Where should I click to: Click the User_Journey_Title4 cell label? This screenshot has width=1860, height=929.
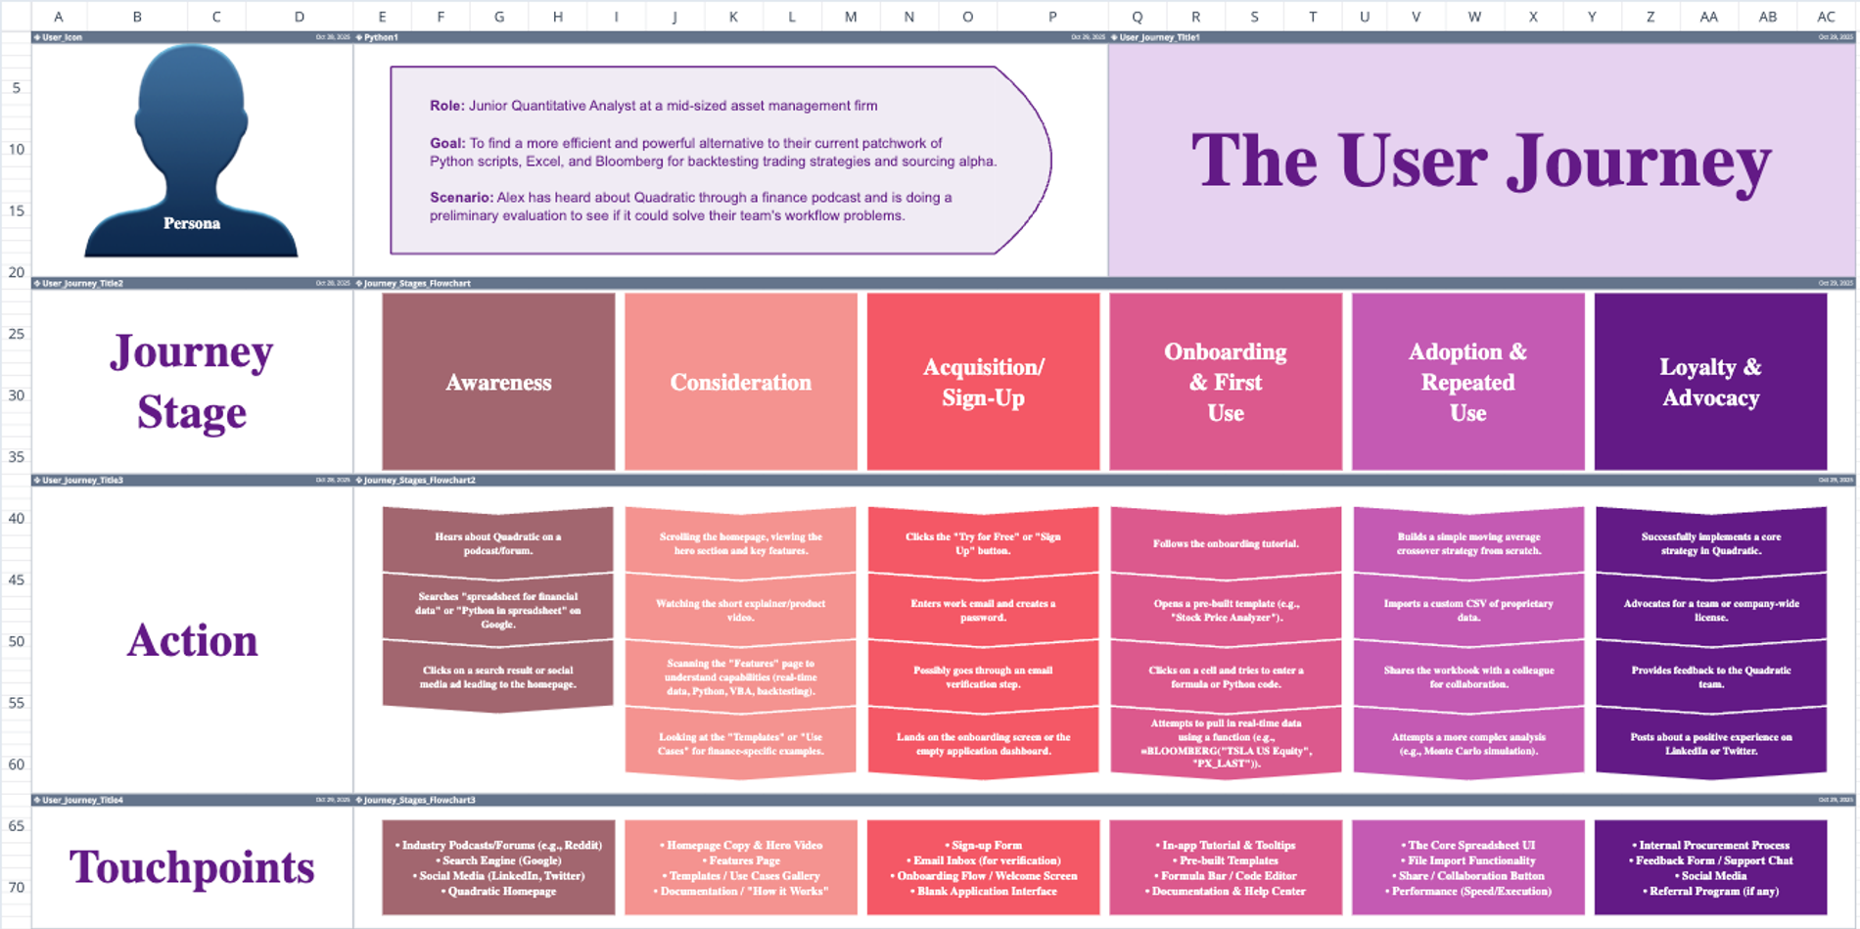[78, 800]
